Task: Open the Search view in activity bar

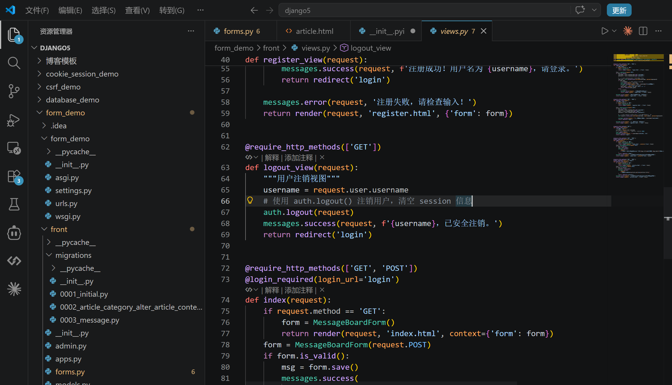Action: click(14, 63)
